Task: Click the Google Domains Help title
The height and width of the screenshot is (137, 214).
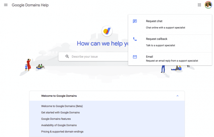Action: pyautogui.click(x=30, y=5)
